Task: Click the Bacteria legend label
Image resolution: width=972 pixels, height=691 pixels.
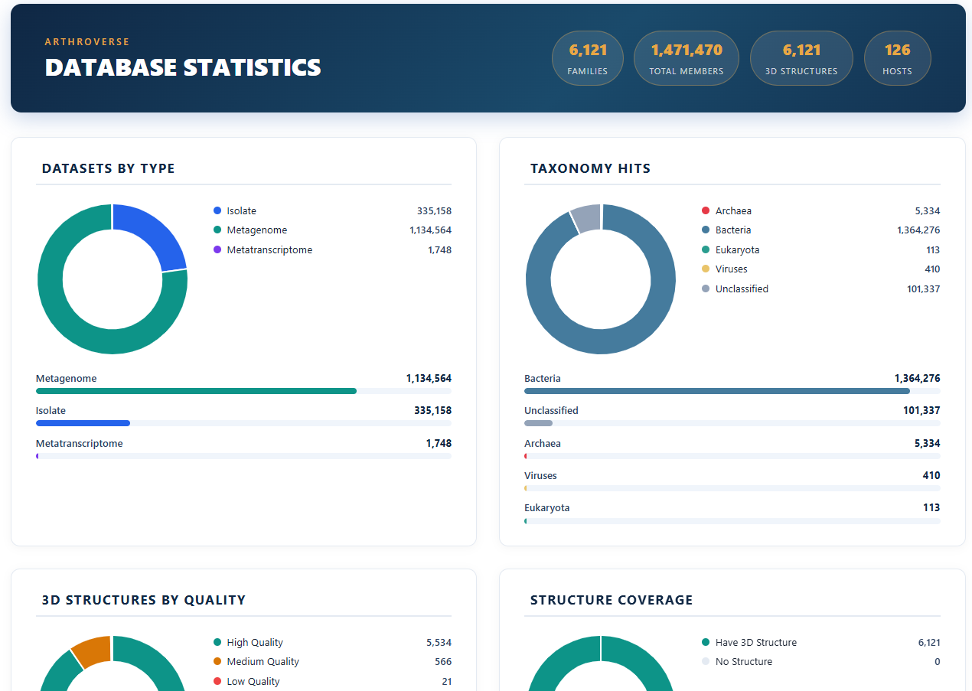Action: 733,230
